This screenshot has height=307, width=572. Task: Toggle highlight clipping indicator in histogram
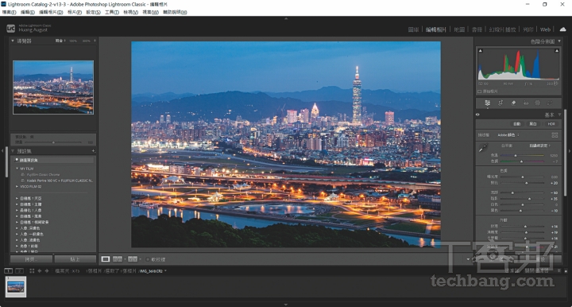[557, 51]
